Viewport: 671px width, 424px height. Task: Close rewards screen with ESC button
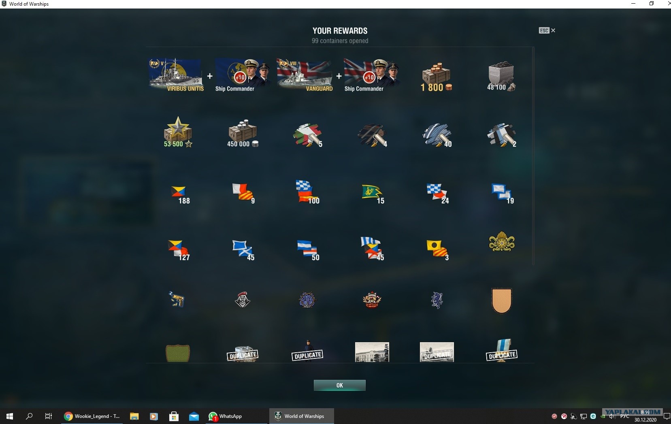point(547,30)
